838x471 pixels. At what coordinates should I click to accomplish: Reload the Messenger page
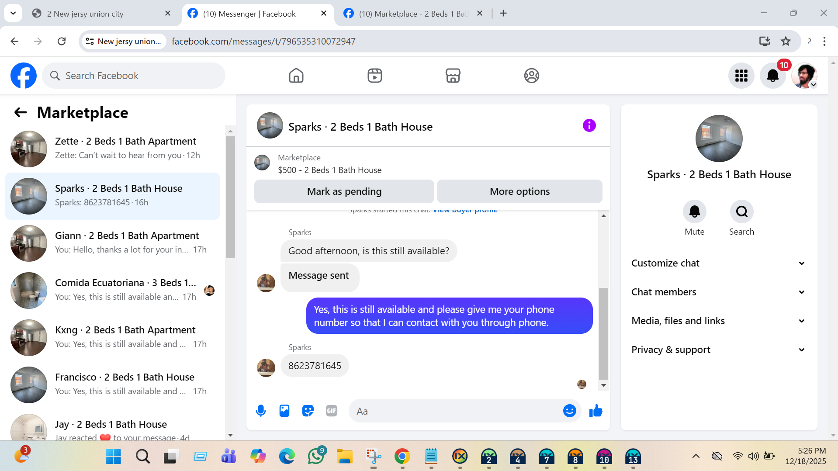click(62, 41)
